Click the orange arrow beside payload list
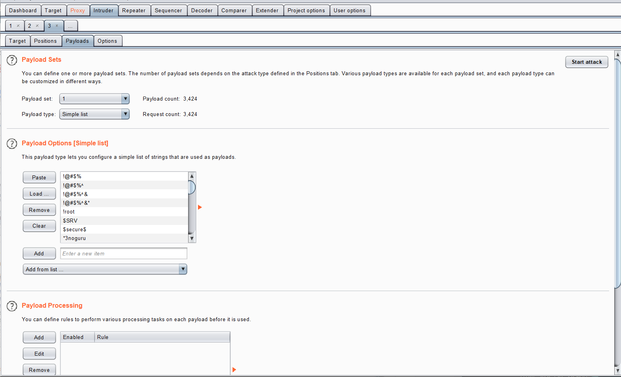The width and height of the screenshot is (621, 377). click(x=200, y=207)
